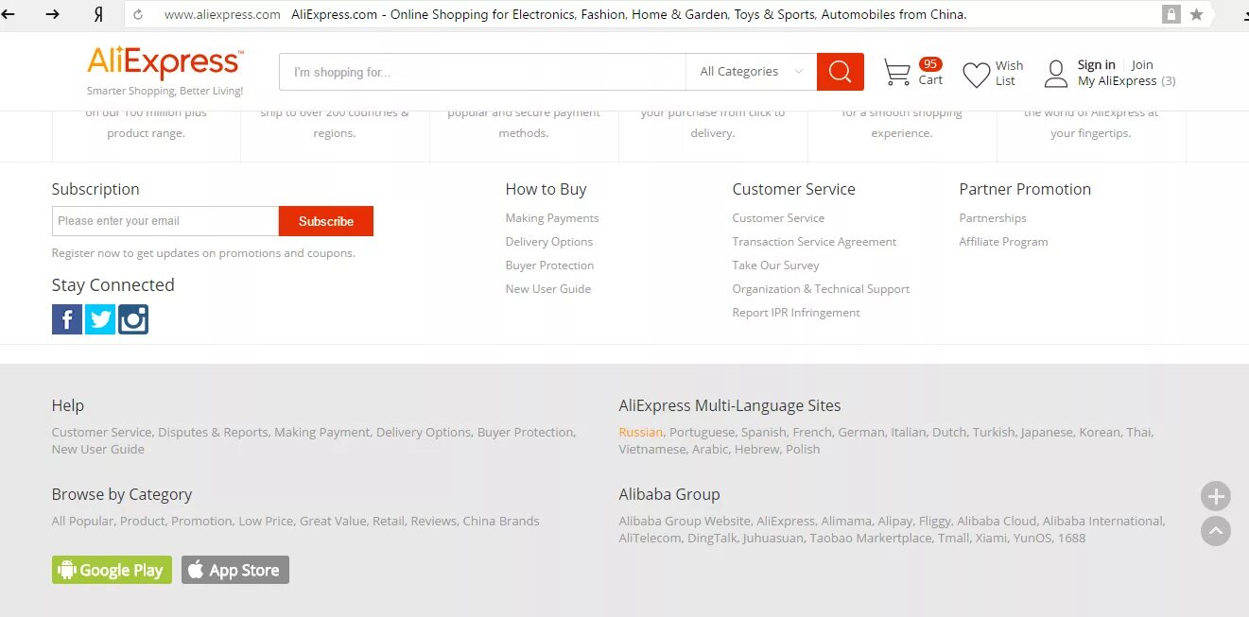Click the red Subscribe button
Screen dimensions: 1249x617
pyautogui.click(x=326, y=221)
